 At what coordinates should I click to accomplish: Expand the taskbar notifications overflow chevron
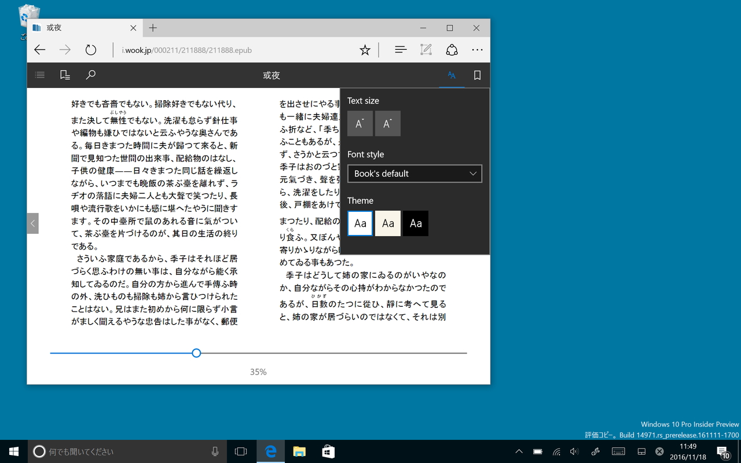coord(519,451)
